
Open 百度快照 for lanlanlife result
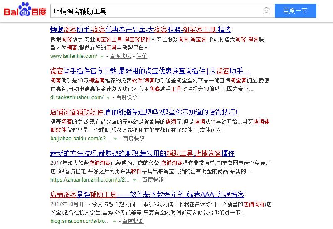121,56
